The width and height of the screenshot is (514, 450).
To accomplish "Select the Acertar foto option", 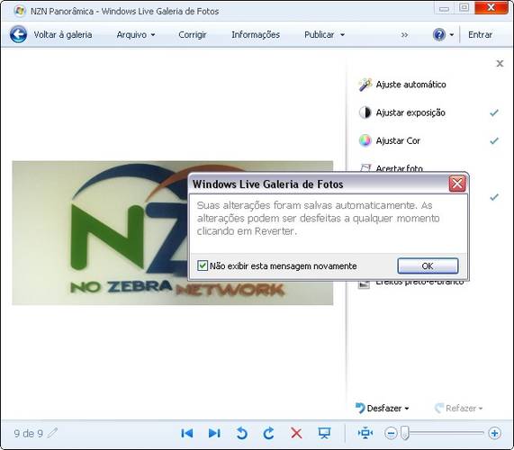I will coord(391,168).
